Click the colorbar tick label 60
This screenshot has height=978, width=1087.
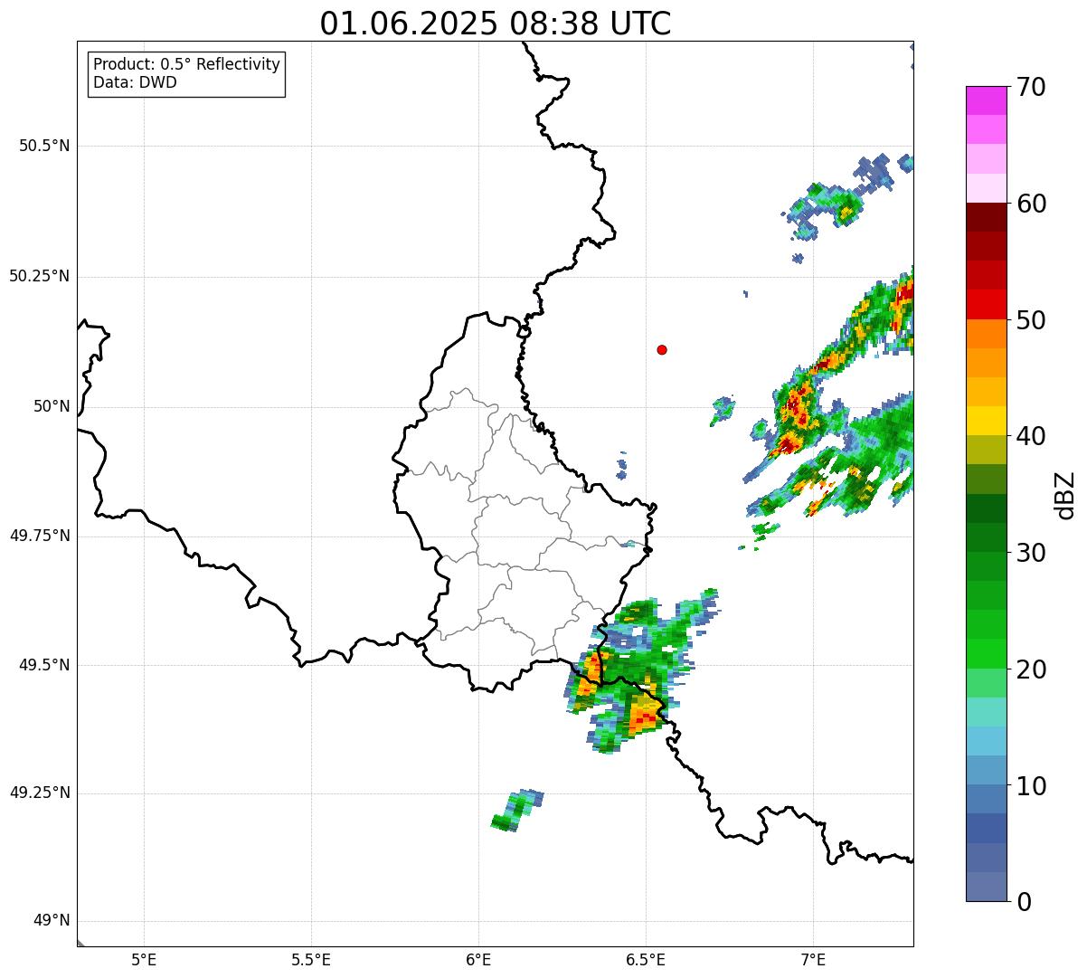(x=1031, y=204)
